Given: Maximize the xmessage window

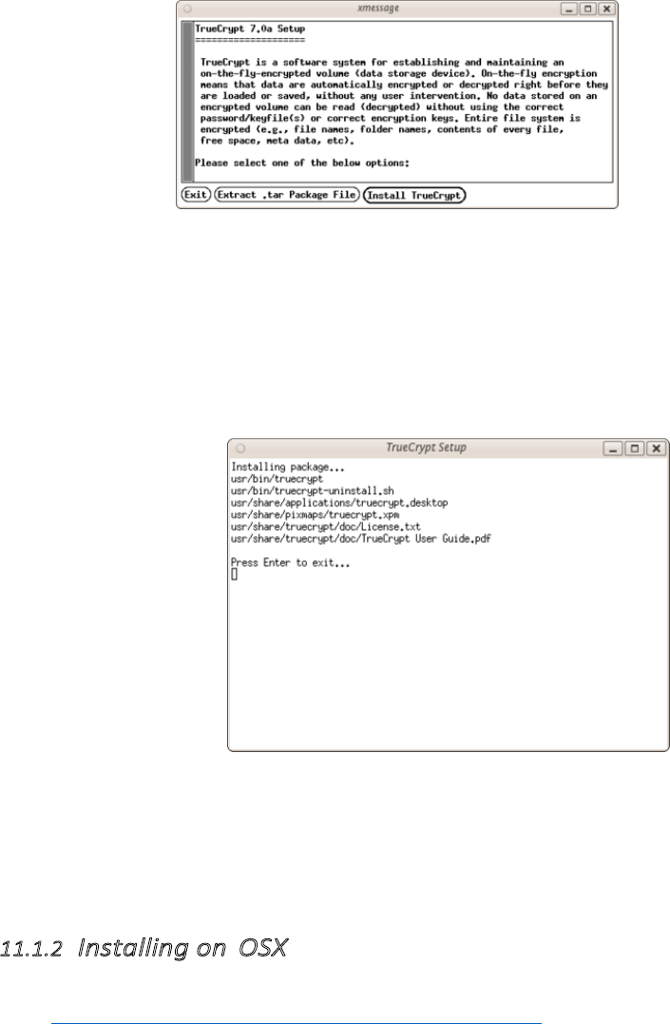Looking at the screenshot, I should pos(587,10).
